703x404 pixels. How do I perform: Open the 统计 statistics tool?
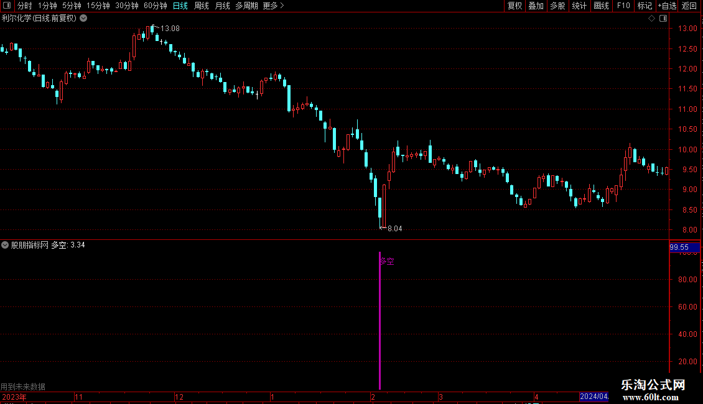point(579,6)
